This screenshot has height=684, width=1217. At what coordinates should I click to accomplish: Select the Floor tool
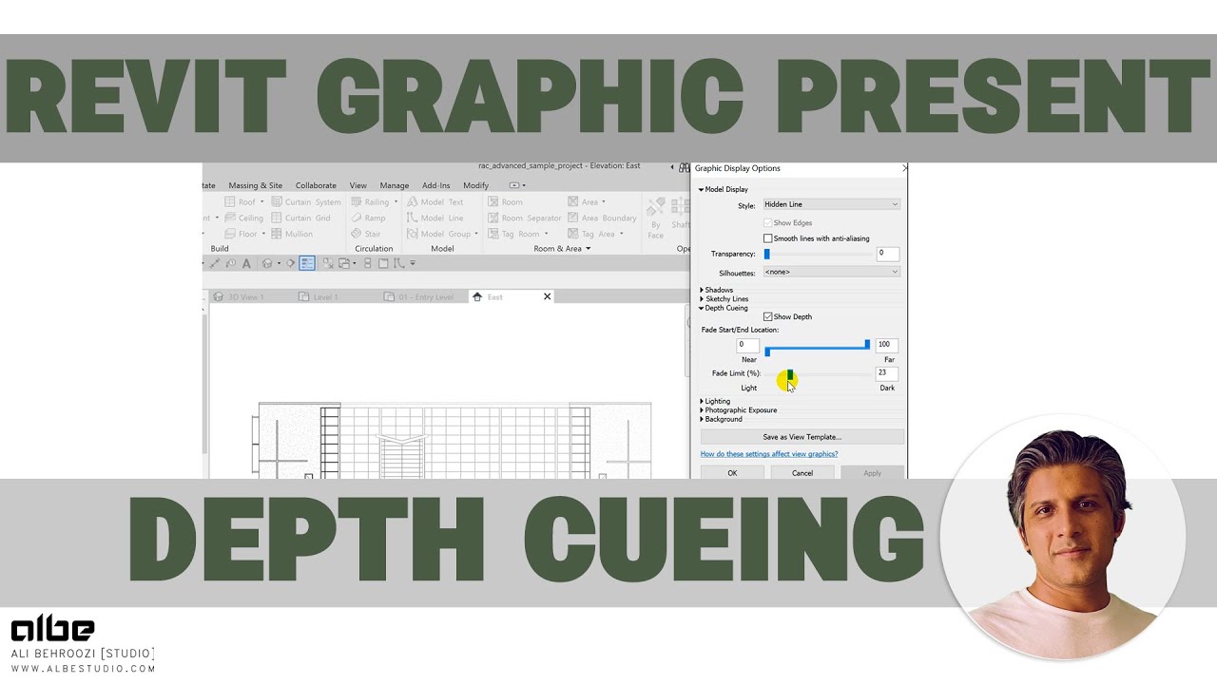click(x=244, y=234)
